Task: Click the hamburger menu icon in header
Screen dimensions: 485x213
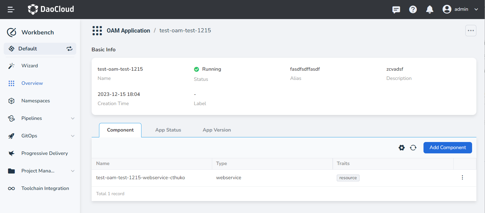Action: [x=11, y=10]
